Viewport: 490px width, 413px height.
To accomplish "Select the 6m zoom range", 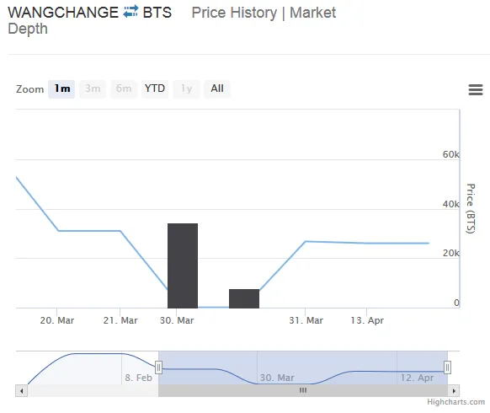I will (124, 89).
